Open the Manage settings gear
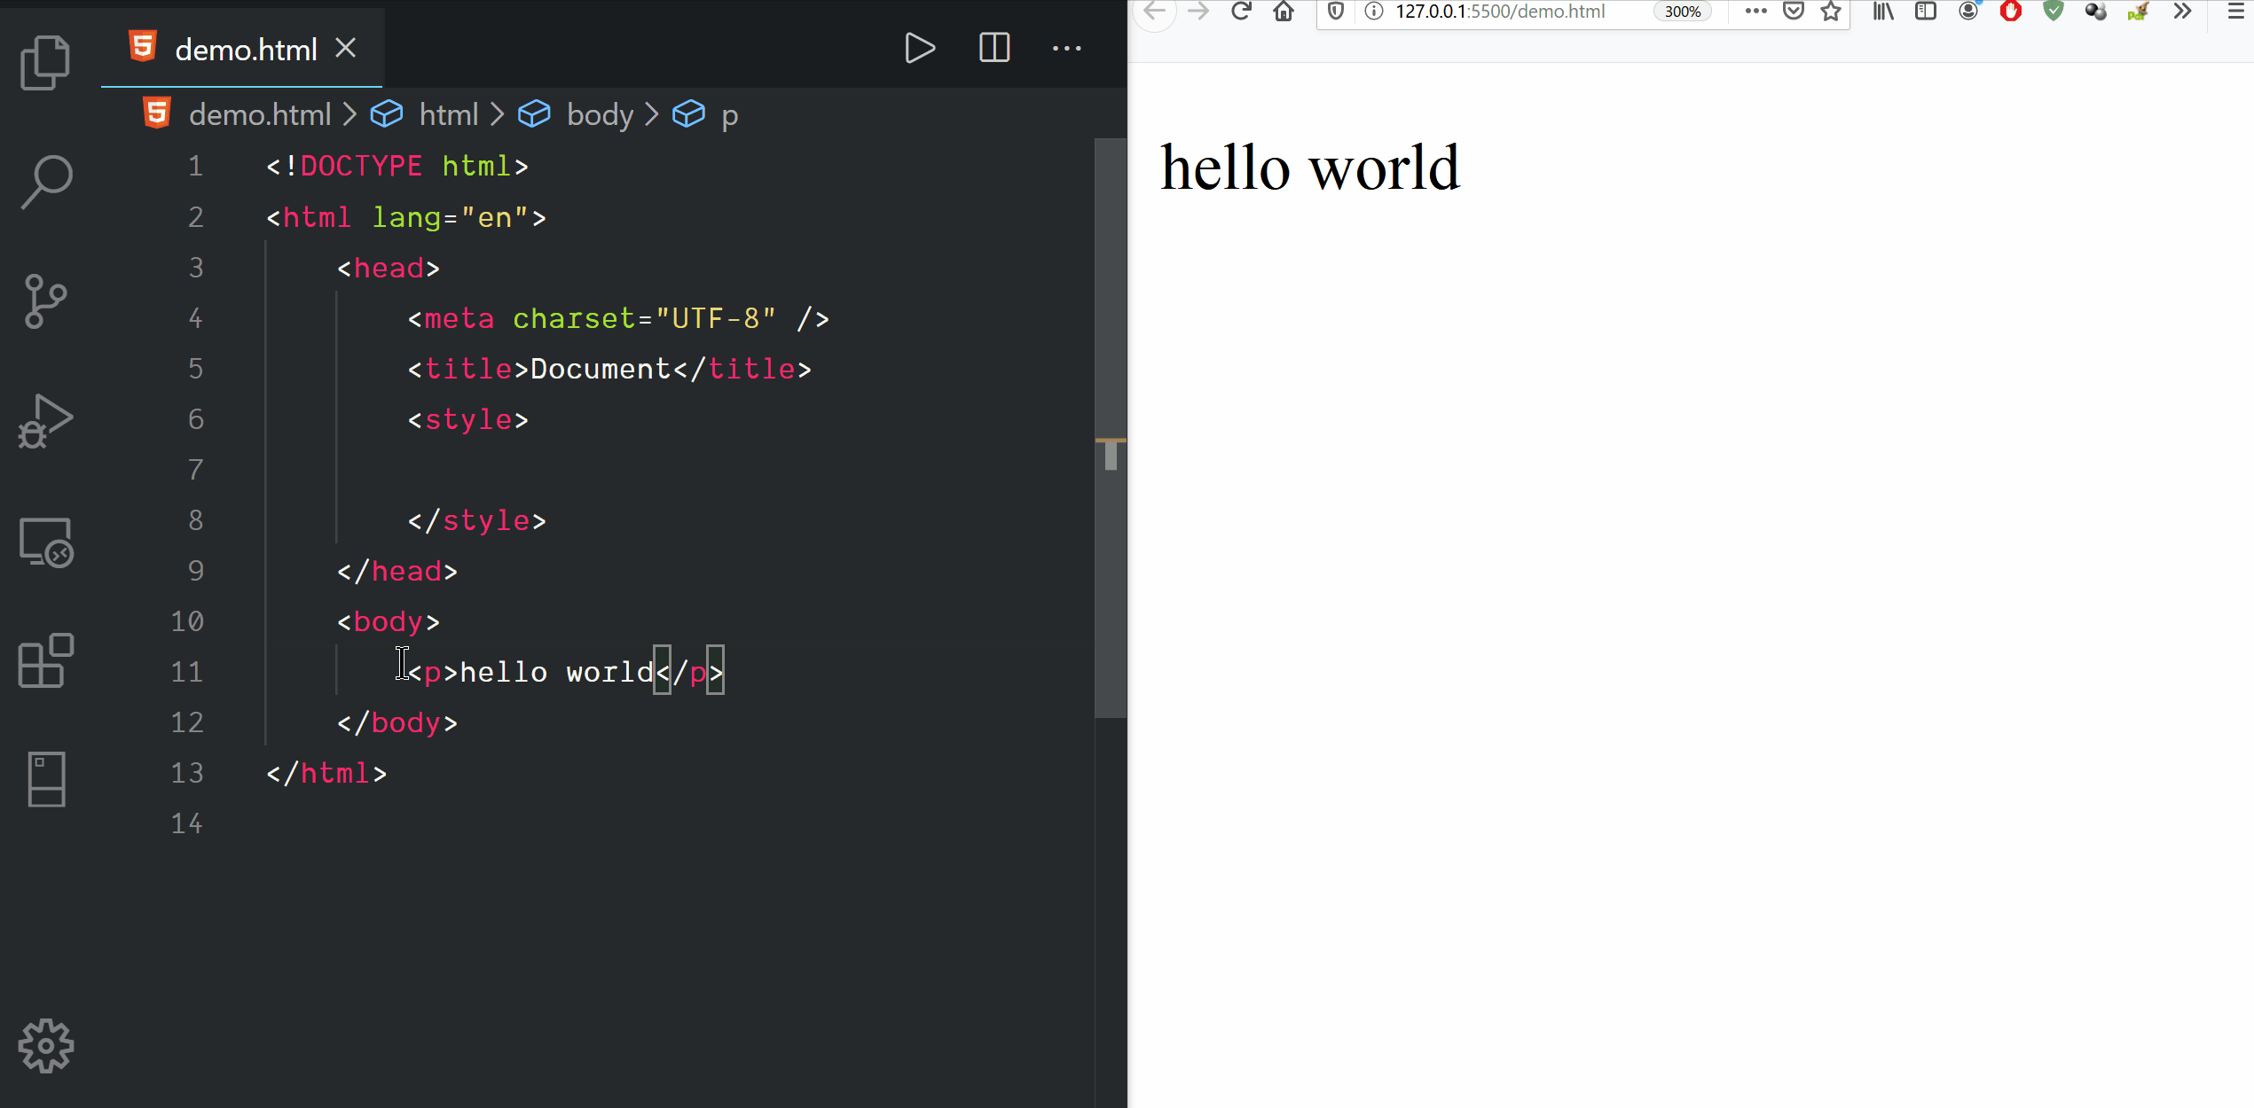Image resolution: width=2254 pixels, height=1108 pixels. point(45,1046)
